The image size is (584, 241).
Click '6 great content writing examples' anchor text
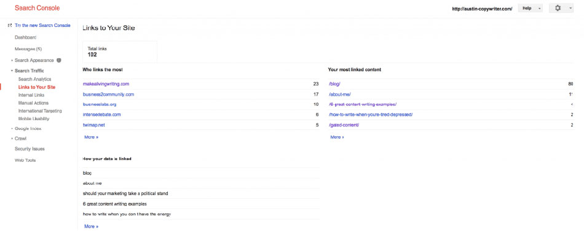[x=115, y=204]
